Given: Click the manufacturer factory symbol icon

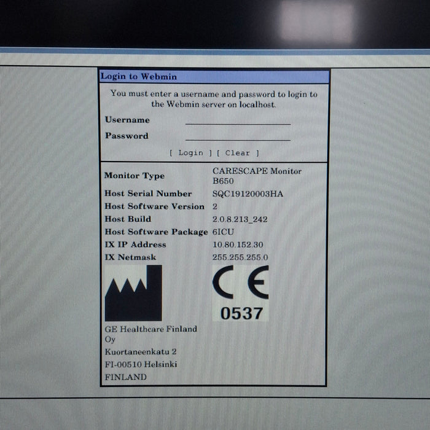Looking at the screenshot, I should [133, 293].
